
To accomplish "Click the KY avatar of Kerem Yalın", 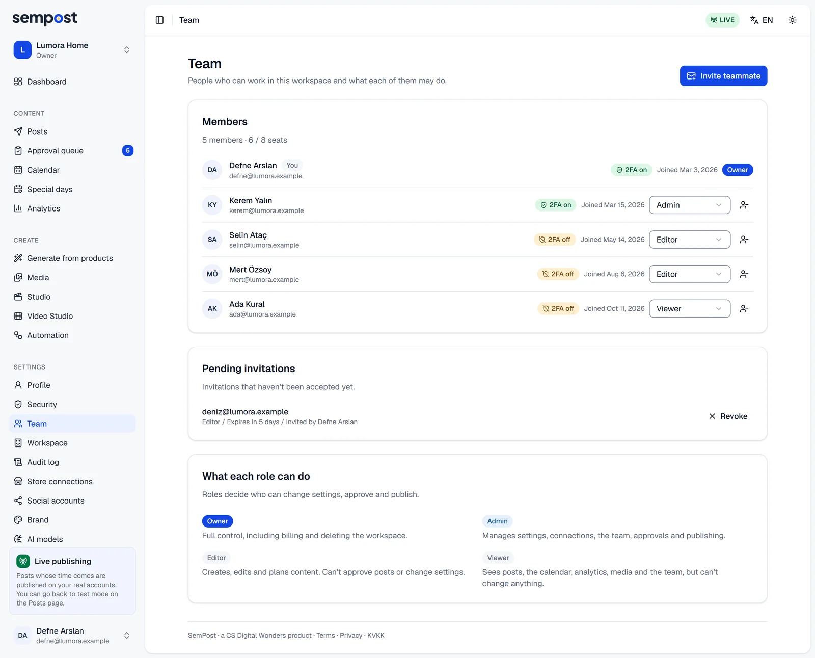I will pyautogui.click(x=212, y=205).
